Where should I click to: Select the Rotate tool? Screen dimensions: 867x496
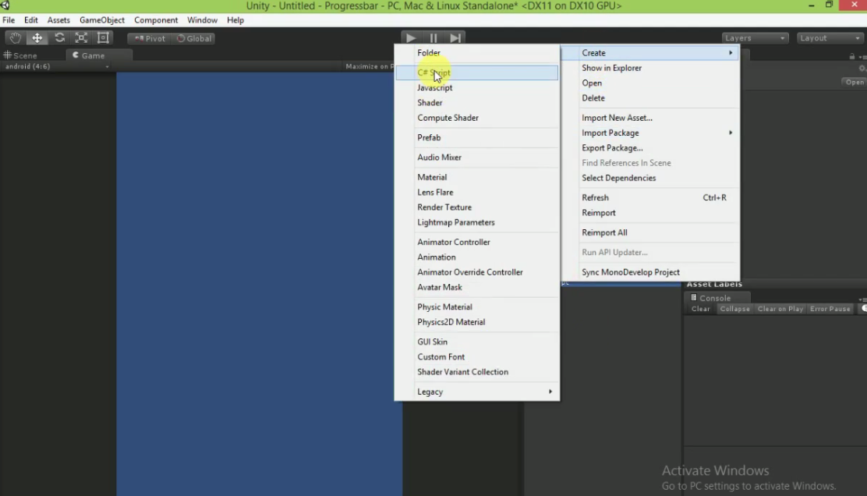[x=58, y=37]
